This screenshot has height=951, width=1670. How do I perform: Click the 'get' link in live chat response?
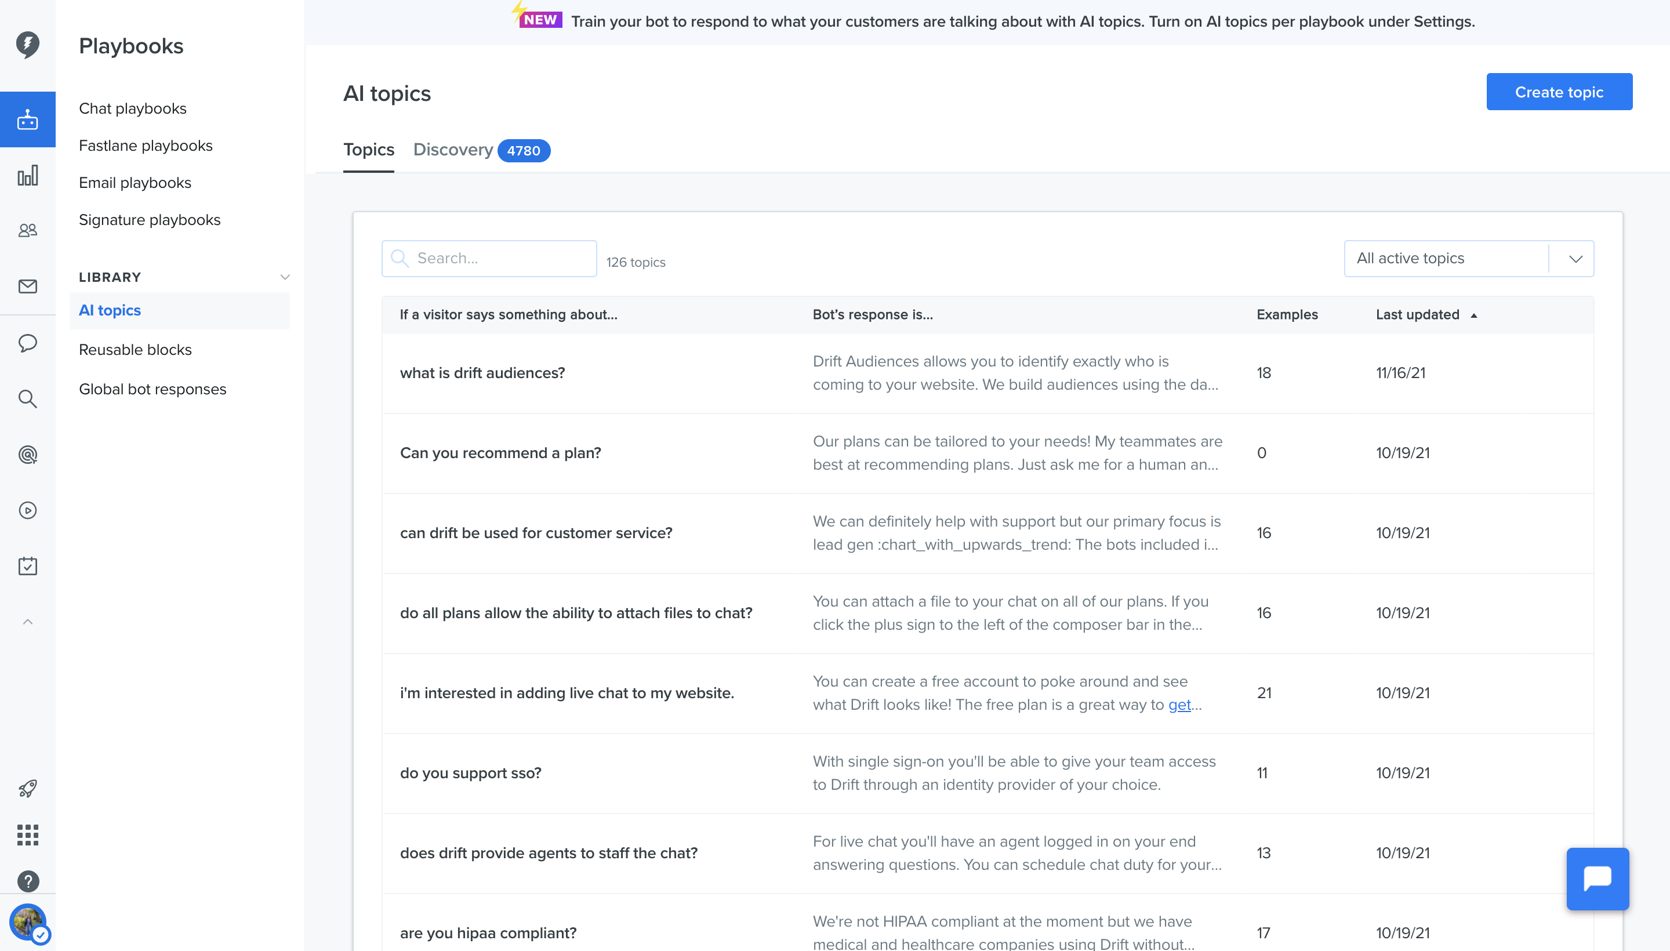tap(1179, 705)
